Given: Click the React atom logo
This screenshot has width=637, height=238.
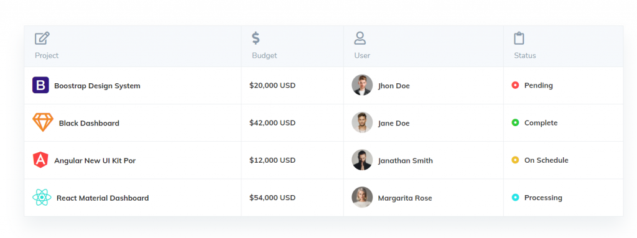Looking at the screenshot, I should point(42,198).
